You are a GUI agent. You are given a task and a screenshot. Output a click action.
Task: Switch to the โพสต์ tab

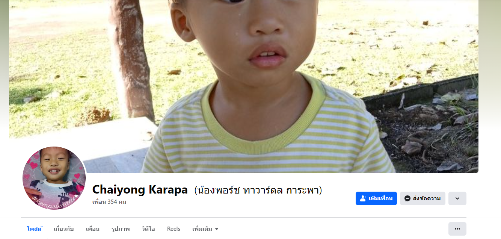pos(34,229)
